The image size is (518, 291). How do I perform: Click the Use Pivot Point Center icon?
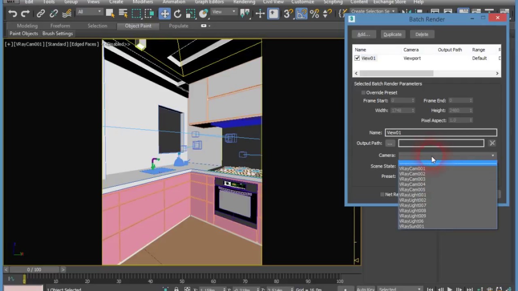(x=245, y=14)
